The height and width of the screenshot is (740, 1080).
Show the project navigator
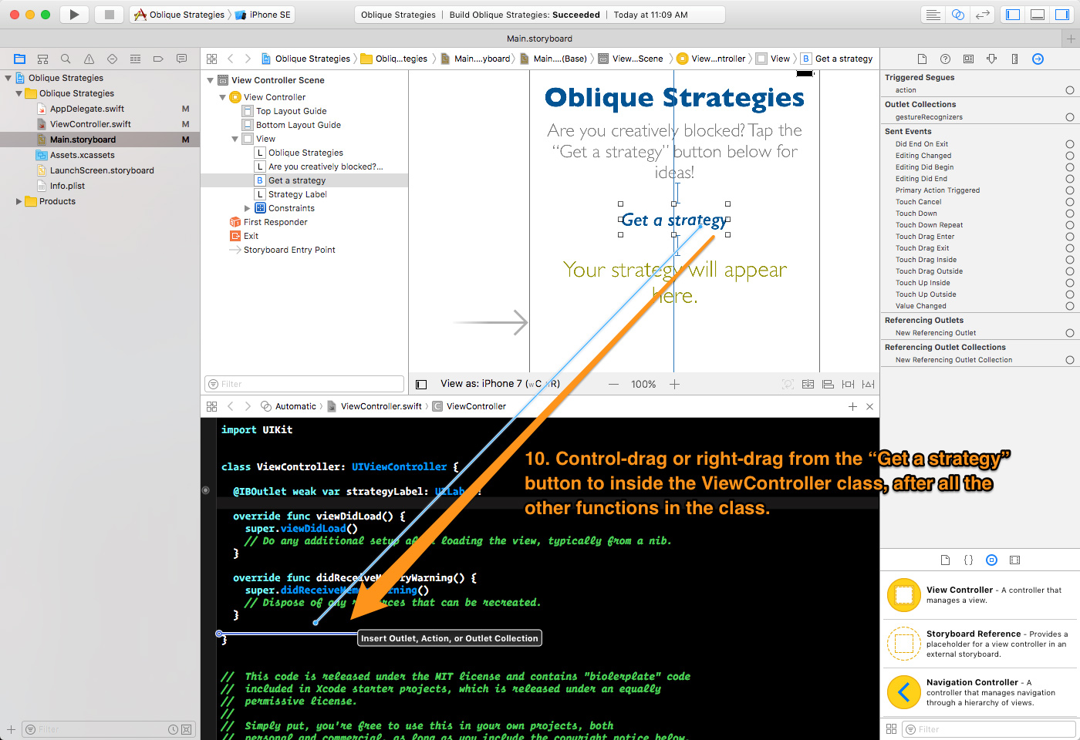[x=19, y=59]
